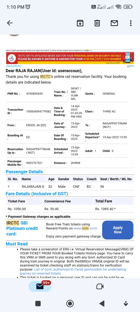Tap the IRCTC SBI Platinum credit card text

[22, 228]
